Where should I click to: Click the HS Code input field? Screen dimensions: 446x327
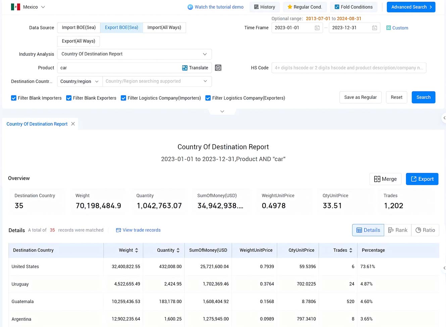pyautogui.click(x=349, y=68)
